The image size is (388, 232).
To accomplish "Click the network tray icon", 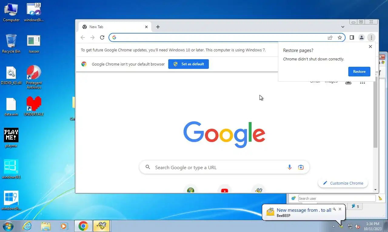I will (350, 226).
